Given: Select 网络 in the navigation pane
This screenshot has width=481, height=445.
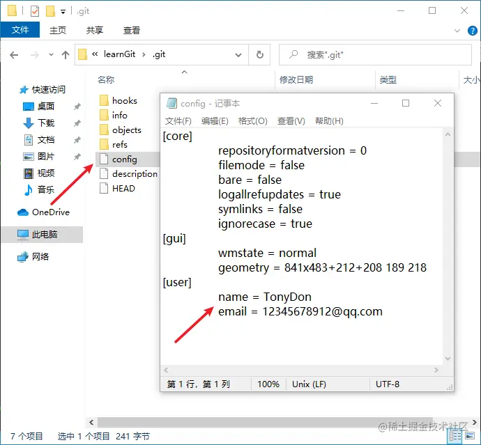Looking at the screenshot, I should [x=33, y=256].
